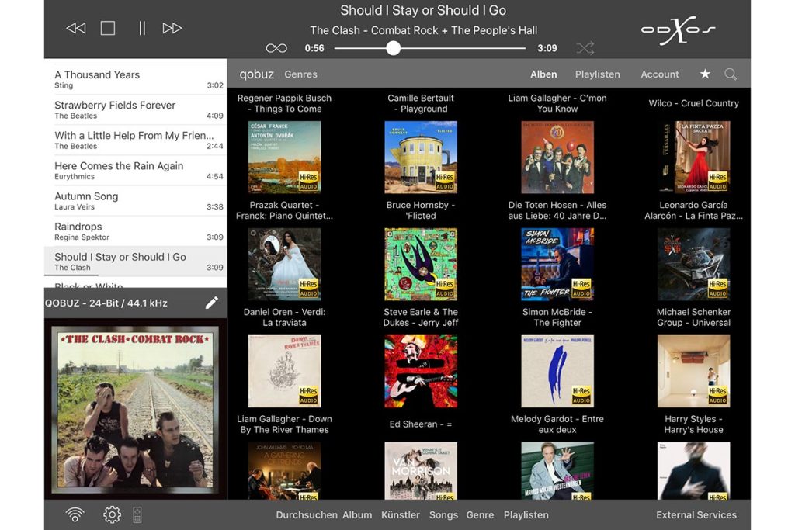Open the Account tab
795x530 pixels.
click(659, 74)
